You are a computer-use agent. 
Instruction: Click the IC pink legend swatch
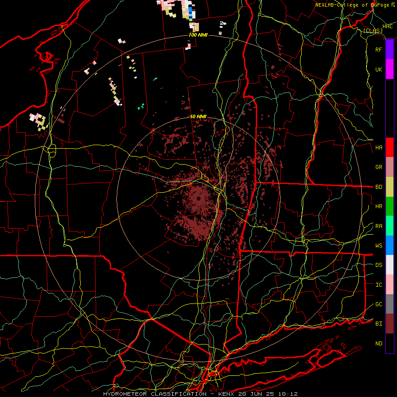390,285
